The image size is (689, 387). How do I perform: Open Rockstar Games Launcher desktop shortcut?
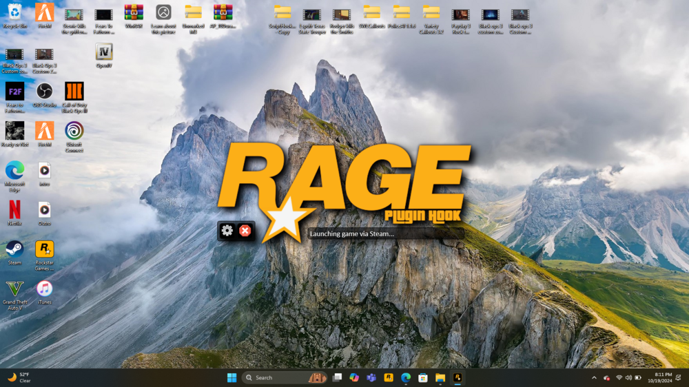[x=44, y=255]
